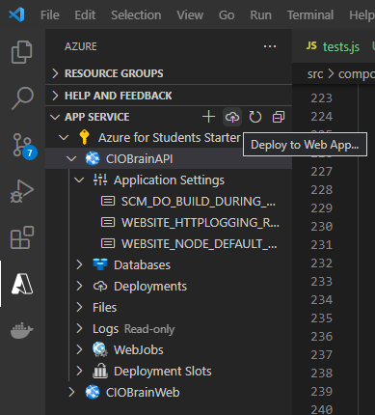
Task: Open the Extensions view icon
Action: tap(22, 237)
